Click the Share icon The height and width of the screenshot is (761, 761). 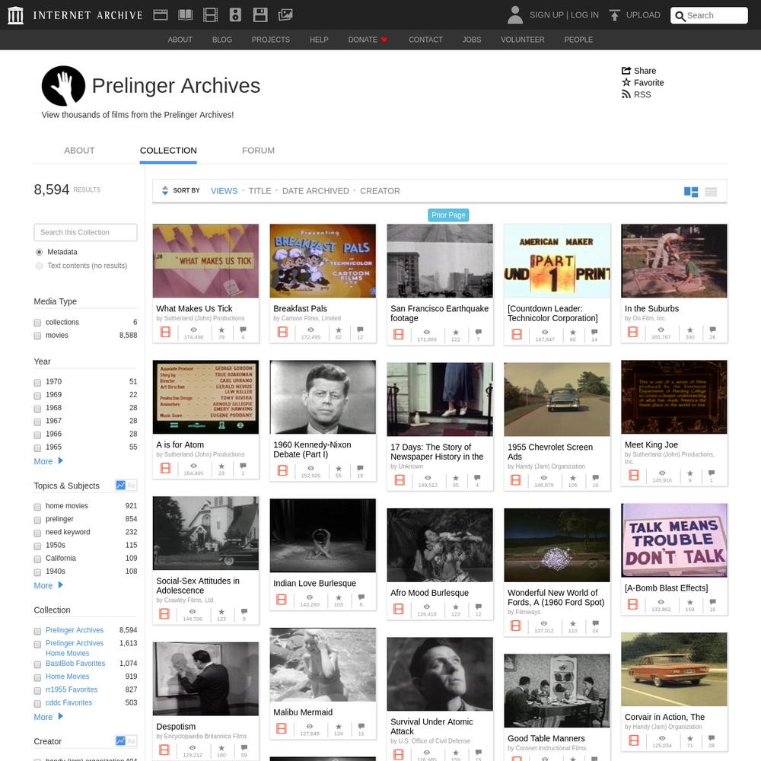coord(626,70)
